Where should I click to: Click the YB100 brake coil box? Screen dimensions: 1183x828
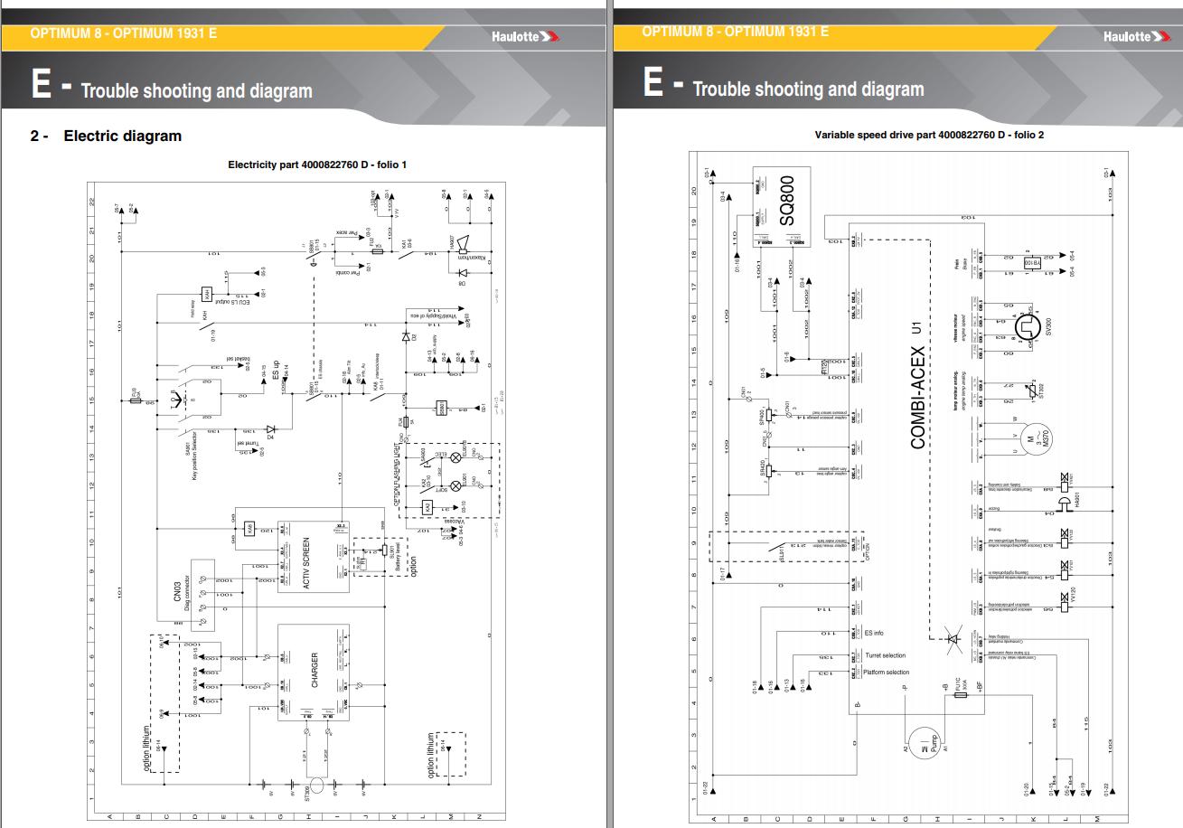point(1030,263)
